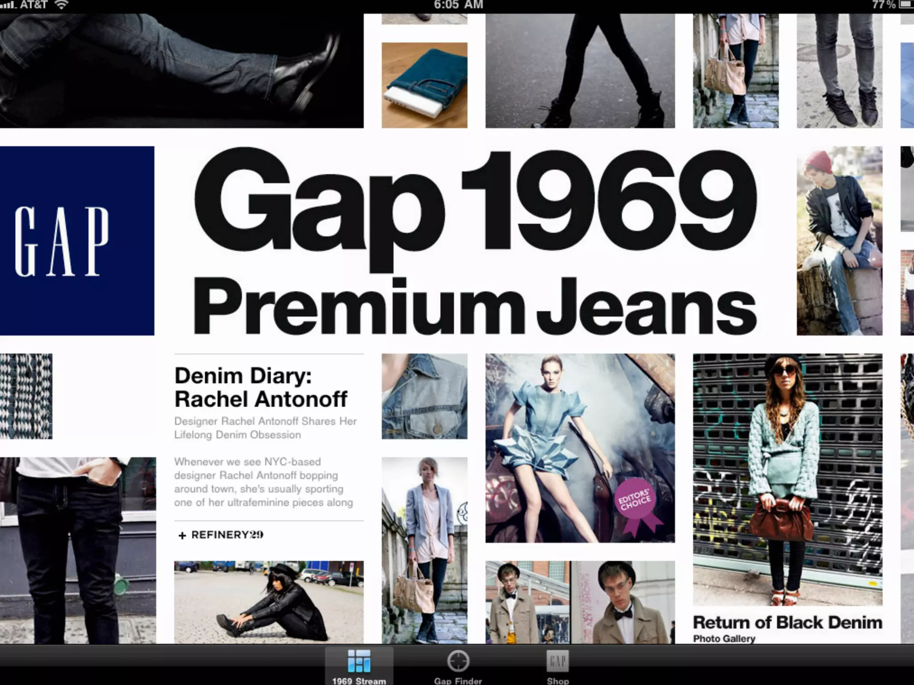Tap the 6:05 AM clock
Image resolution: width=914 pixels, height=685 pixels.
click(458, 5)
